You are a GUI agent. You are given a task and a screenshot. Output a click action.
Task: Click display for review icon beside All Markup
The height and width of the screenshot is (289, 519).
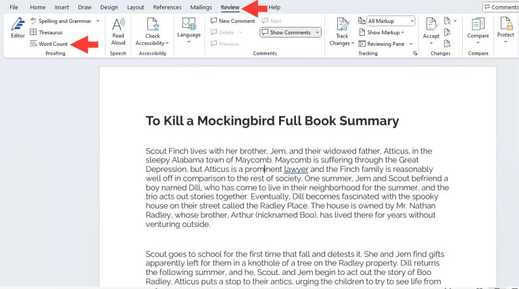362,21
